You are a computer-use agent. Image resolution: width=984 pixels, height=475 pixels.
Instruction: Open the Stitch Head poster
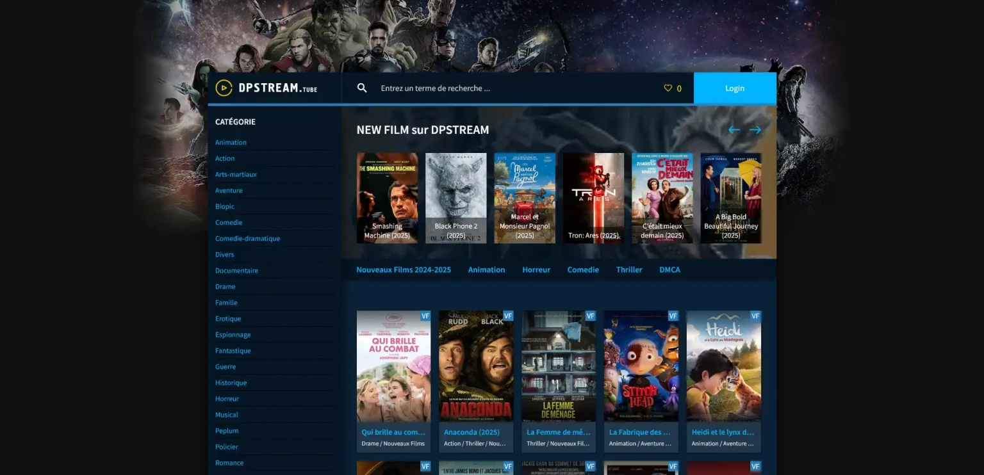click(x=641, y=366)
